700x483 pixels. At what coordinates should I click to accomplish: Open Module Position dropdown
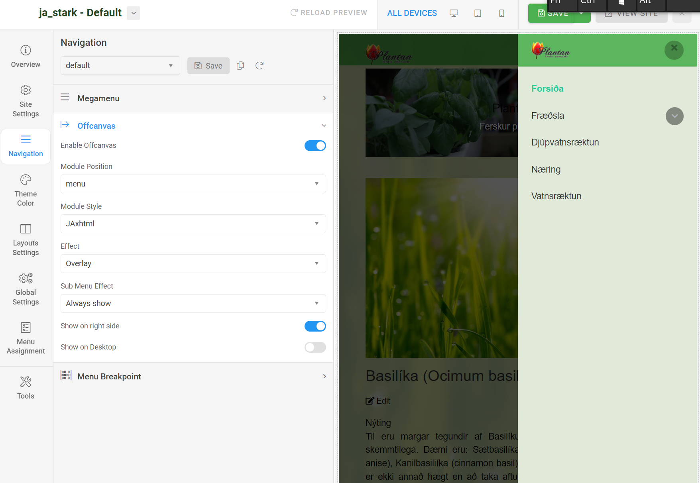click(193, 184)
